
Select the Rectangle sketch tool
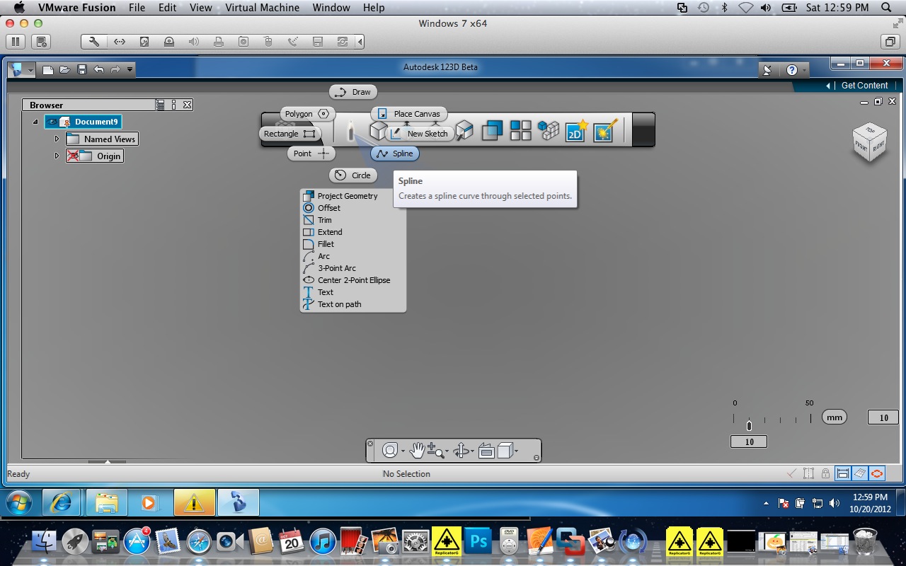click(x=290, y=134)
